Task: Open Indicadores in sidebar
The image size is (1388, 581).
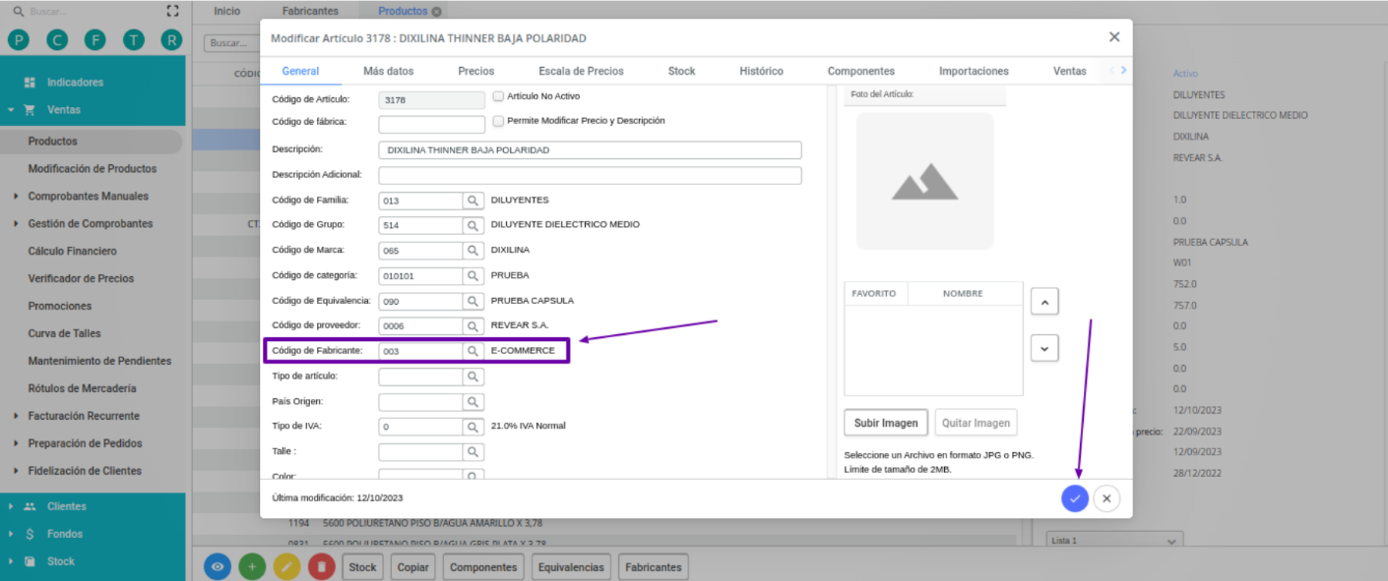Action: coord(75,83)
